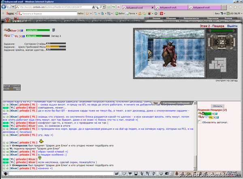
Task: Refresh the page with the green arrows icon
Action: pos(113,7)
